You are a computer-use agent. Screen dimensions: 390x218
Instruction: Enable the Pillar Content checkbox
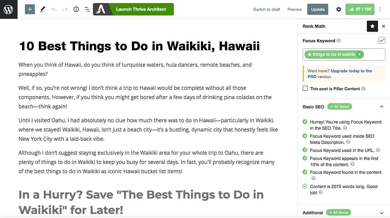(305, 88)
